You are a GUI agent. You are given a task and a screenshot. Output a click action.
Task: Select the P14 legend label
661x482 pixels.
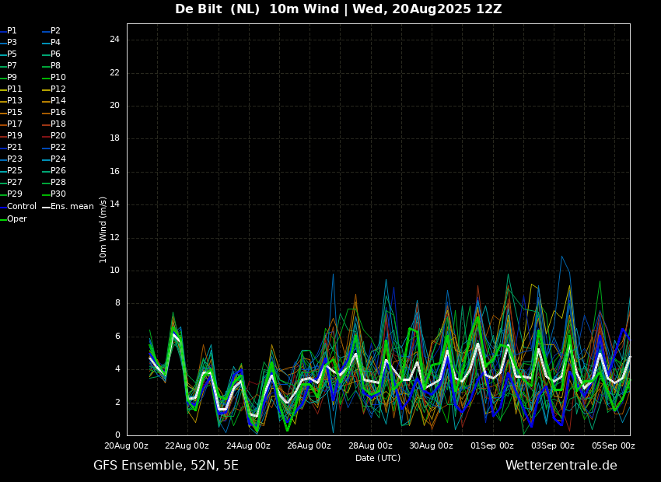tap(58, 101)
